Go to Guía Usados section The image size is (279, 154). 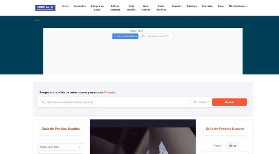tap(131, 8)
